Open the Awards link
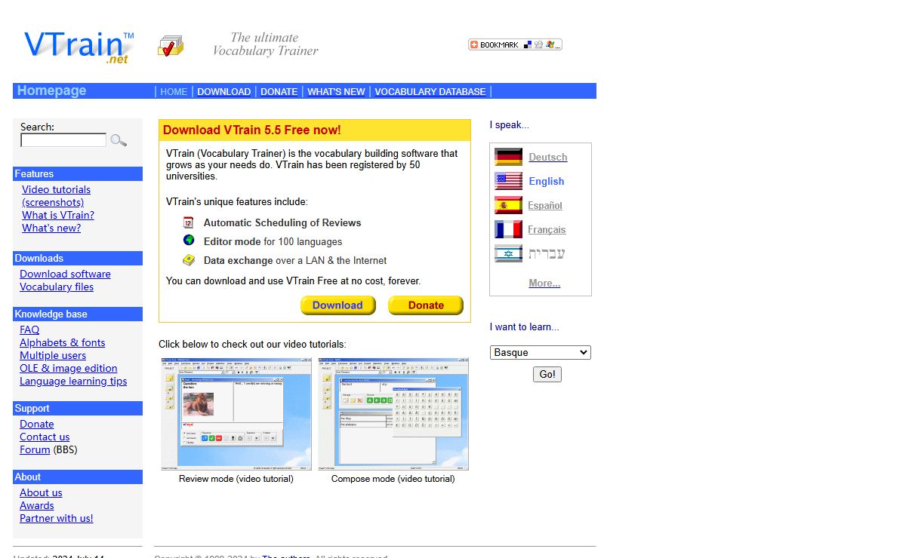Screen dimensions: 906x558 [37, 505]
